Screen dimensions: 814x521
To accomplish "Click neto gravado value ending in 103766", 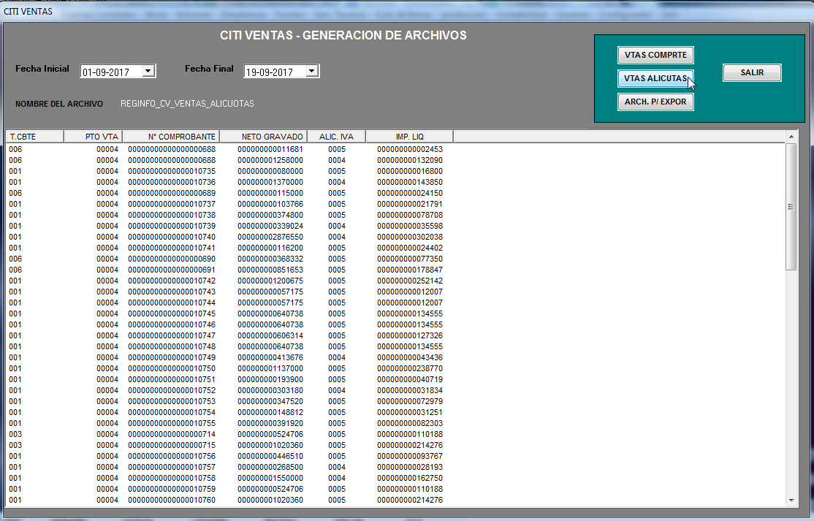I will (270, 204).
